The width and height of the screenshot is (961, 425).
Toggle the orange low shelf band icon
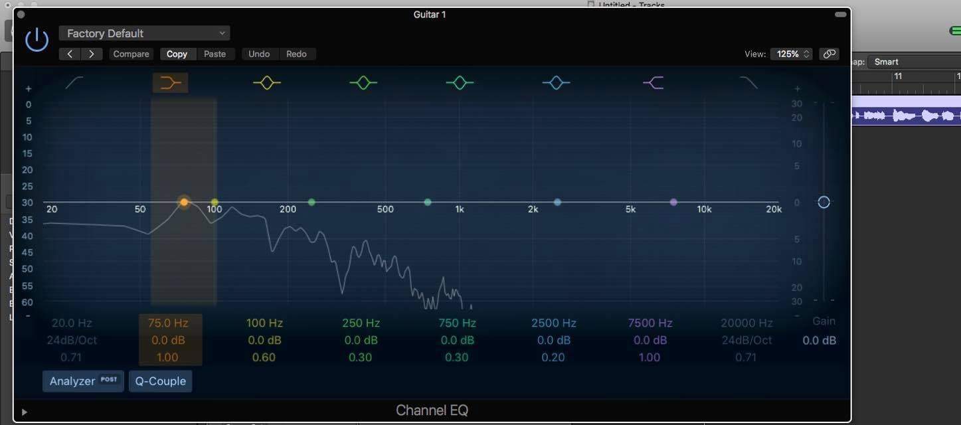(x=171, y=83)
